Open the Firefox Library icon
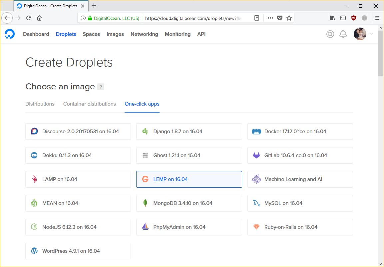 [332, 18]
